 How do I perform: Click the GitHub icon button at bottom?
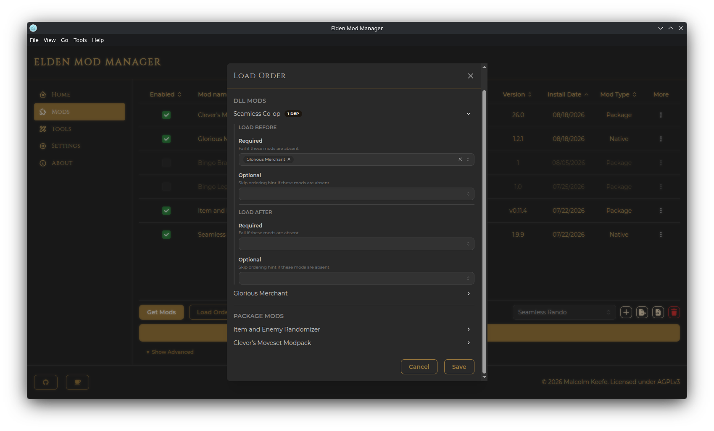point(46,382)
